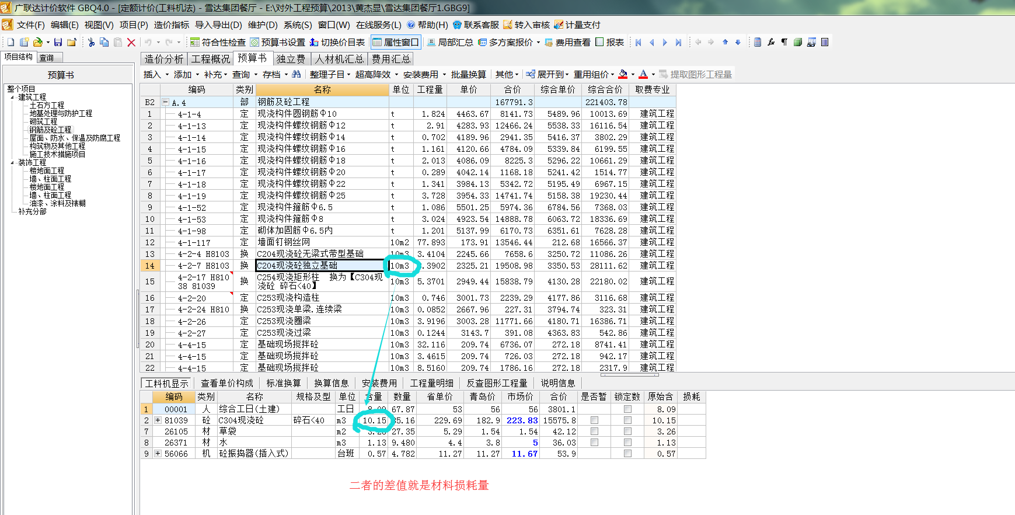The image size is (1015, 515).
Task: Open 多方案报价 multi-scheme quotation
Action: pos(505,42)
